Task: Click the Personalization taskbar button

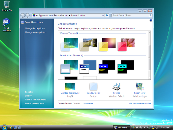Action: click(x=122, y=127)
